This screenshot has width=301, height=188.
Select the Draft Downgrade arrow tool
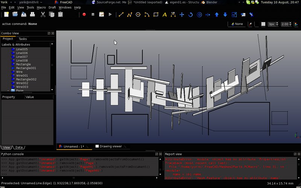225,15
